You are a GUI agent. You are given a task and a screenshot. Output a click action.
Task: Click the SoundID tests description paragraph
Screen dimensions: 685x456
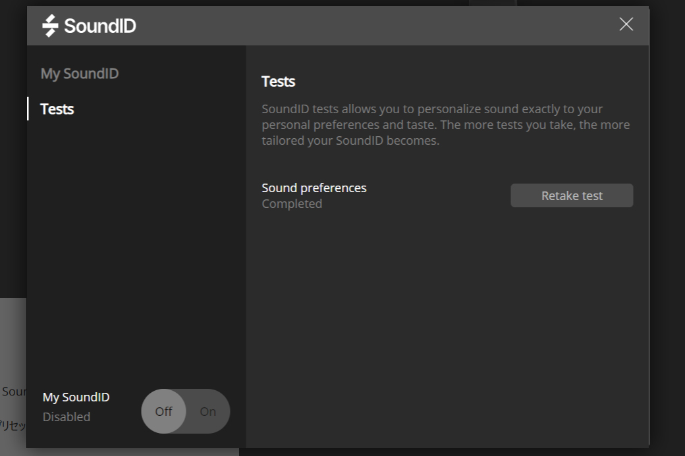(x=445, y=124)
